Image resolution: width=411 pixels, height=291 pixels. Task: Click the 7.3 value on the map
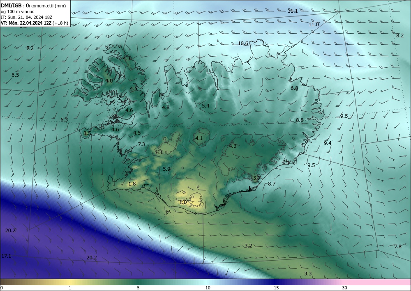pos(141,144)
